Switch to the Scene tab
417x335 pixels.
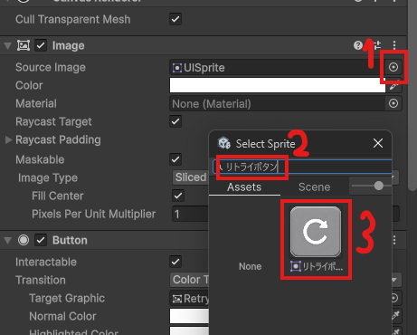[x=314, y=187]
